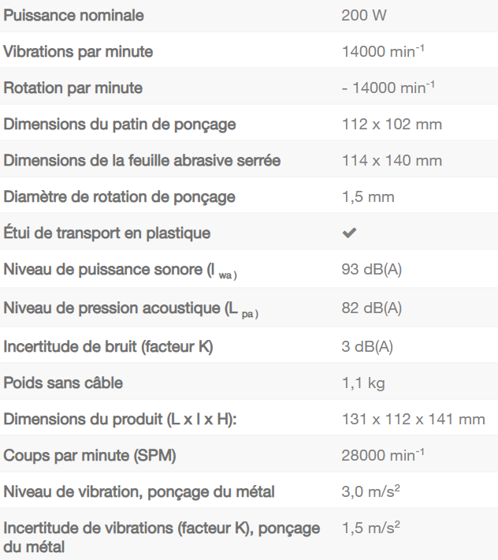Click the "Puissance nominale" label

[74, 15]
